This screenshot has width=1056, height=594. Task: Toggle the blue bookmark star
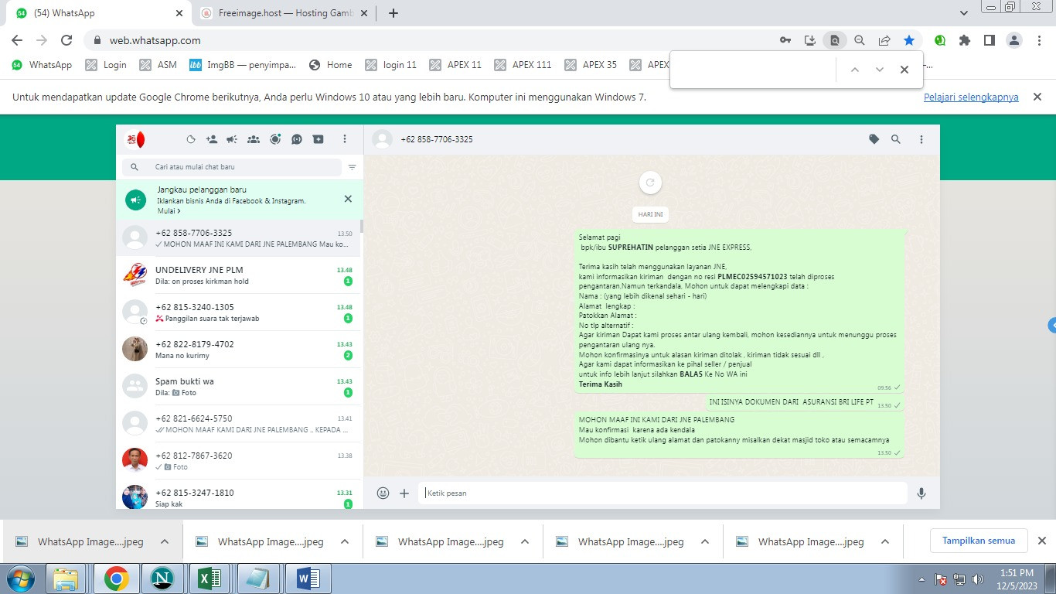pos(909,40)
